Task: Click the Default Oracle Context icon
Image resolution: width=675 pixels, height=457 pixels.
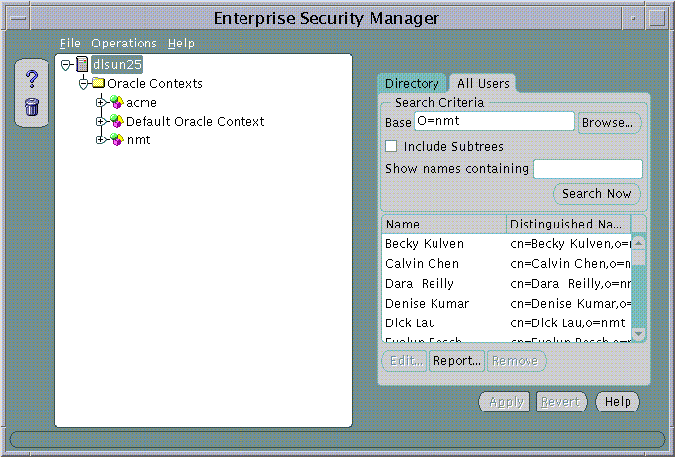Action: pyautogui.click(x=116, y=121)
